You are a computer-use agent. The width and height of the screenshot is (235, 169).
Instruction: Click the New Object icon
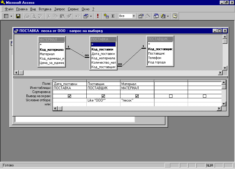point(163,16)
